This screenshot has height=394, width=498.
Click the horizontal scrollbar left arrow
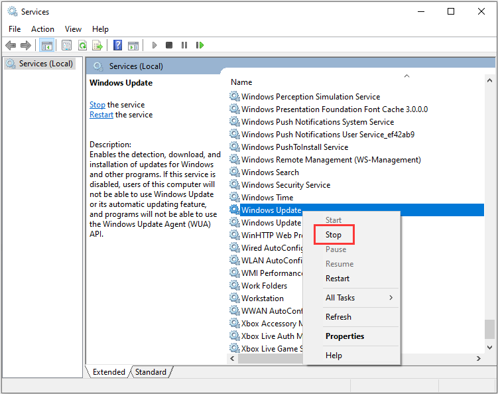click(232, 358)
